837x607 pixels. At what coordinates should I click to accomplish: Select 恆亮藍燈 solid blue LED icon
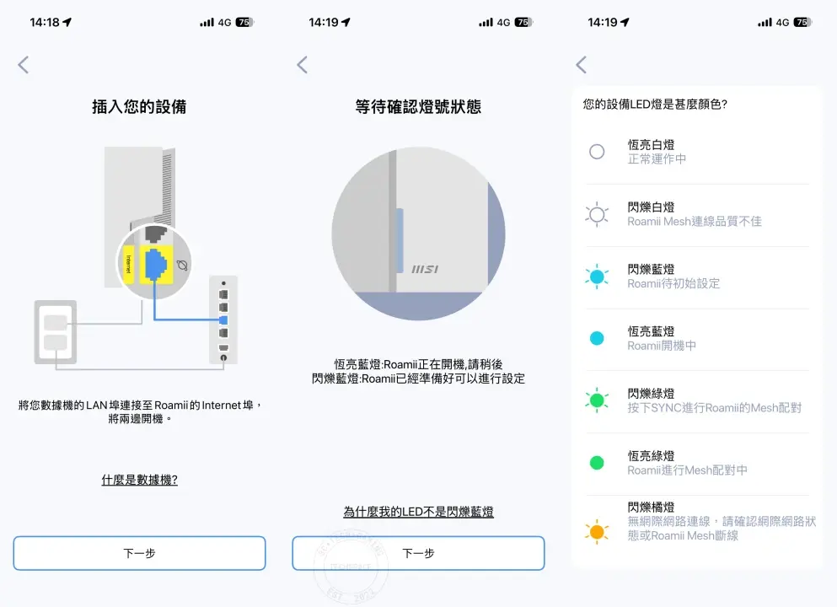tap(597, 338)
